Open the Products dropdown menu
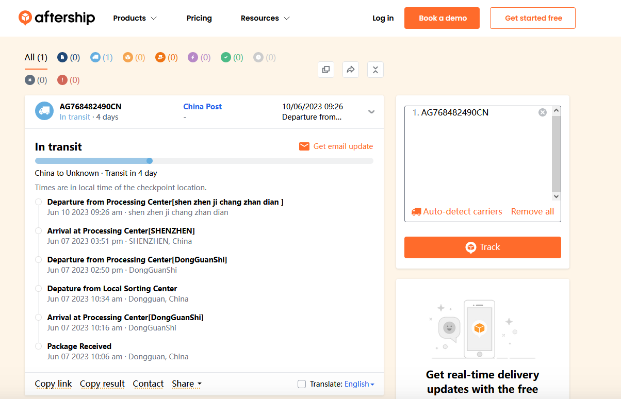621x399 pixels. 135,18
